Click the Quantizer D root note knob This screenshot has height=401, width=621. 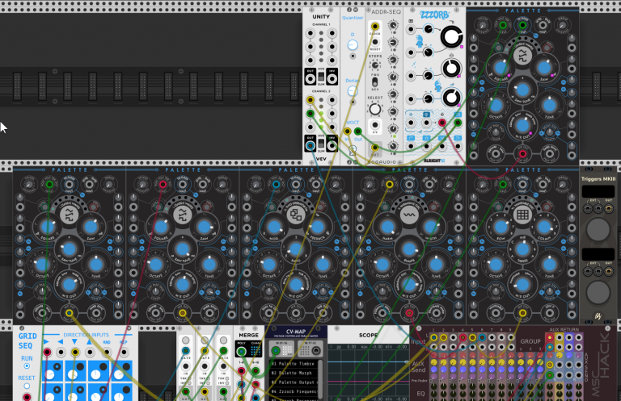(353, 44)
